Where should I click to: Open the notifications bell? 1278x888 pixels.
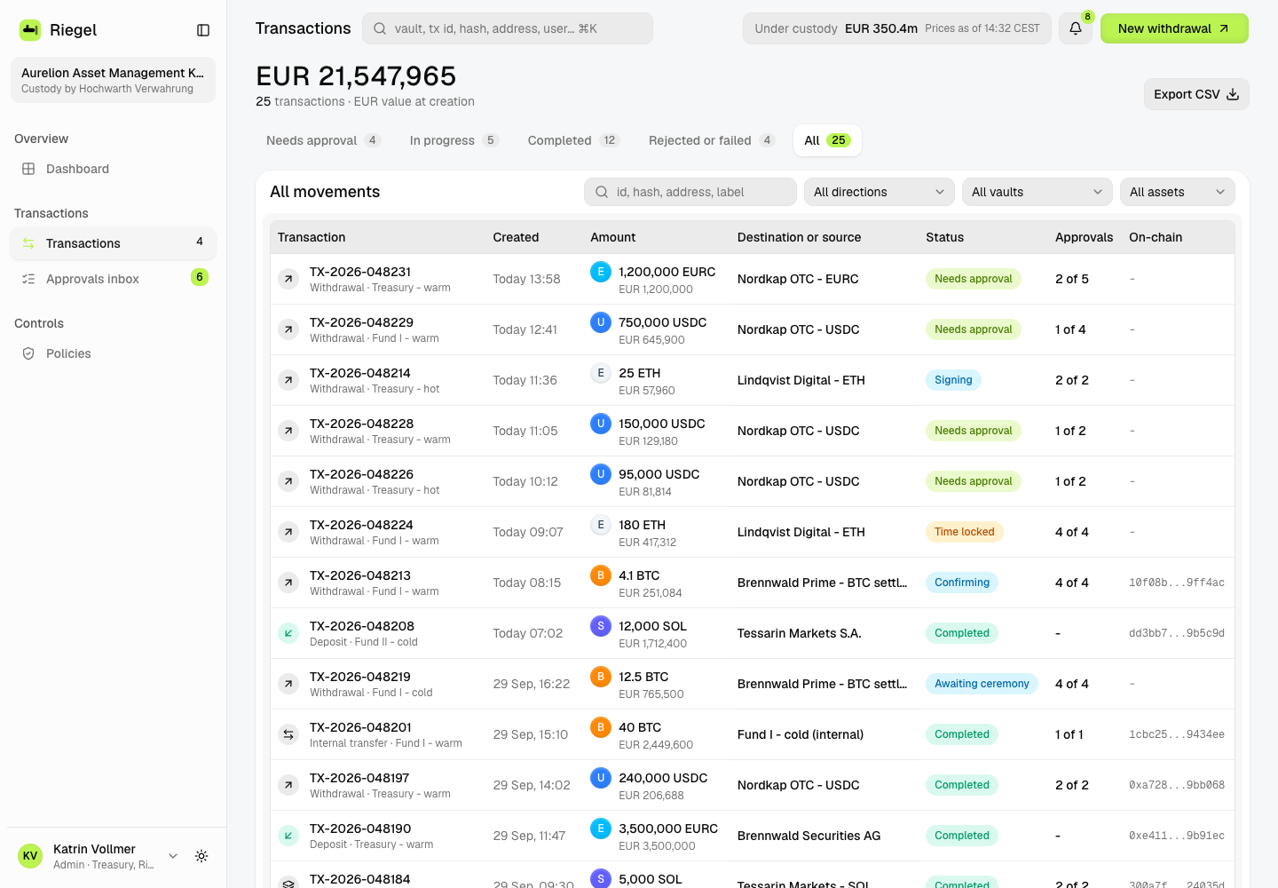coord(1076,28)
